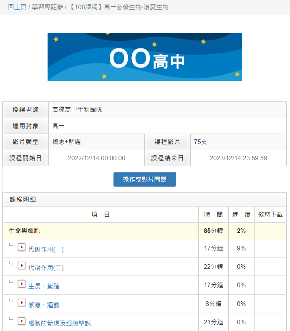
Task: Click the 課程結束日 label cell
Action: [x=167, y=158]
